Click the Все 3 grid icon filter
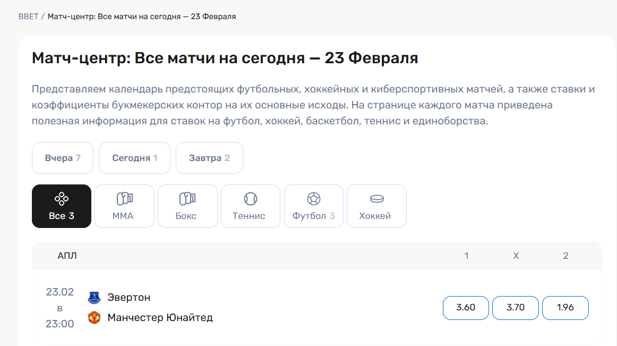The height and width of the screenshot is (346, 617). [61, 206]
